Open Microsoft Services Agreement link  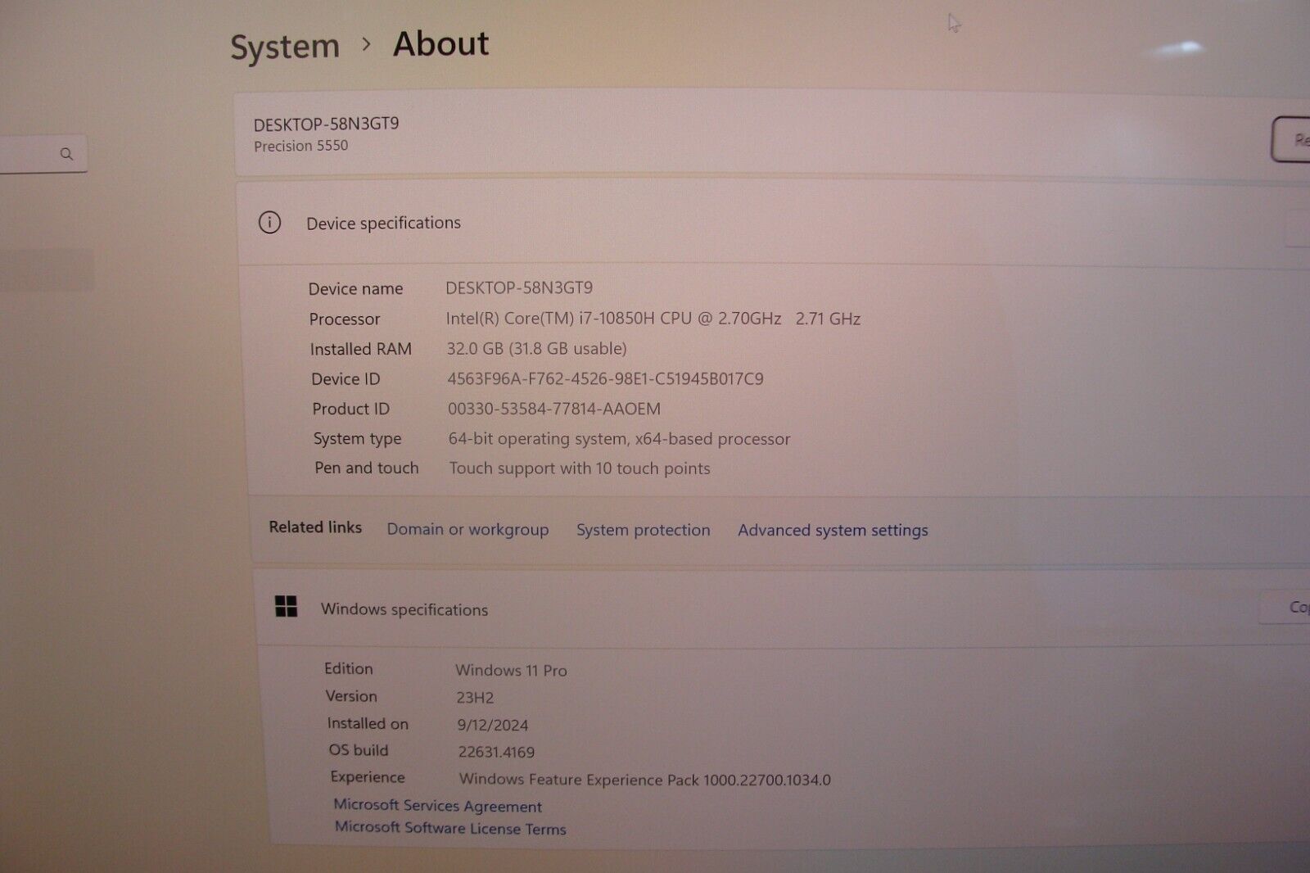coord(437,806)
